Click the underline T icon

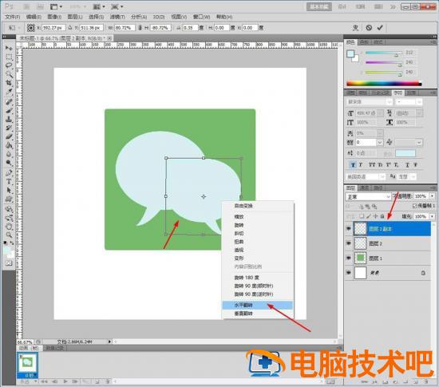tap(407, 165)
